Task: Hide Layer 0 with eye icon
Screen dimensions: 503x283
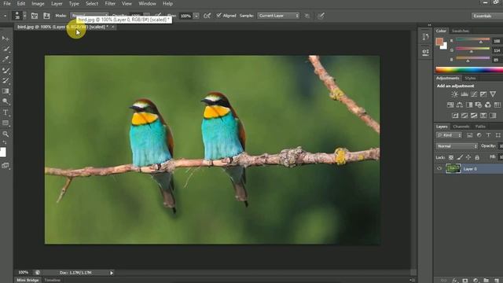Action: (439, 168)
